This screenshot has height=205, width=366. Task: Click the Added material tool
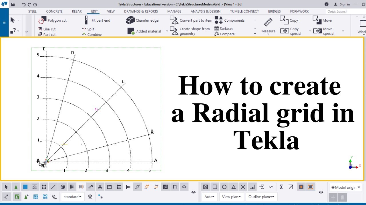pos(144,31)
